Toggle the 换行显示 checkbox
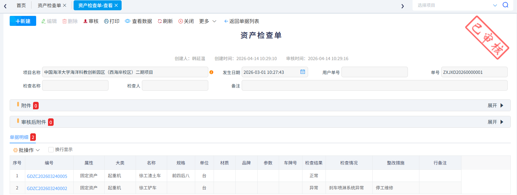This screenshot has height=195, width=517. [x=51, y=150]
